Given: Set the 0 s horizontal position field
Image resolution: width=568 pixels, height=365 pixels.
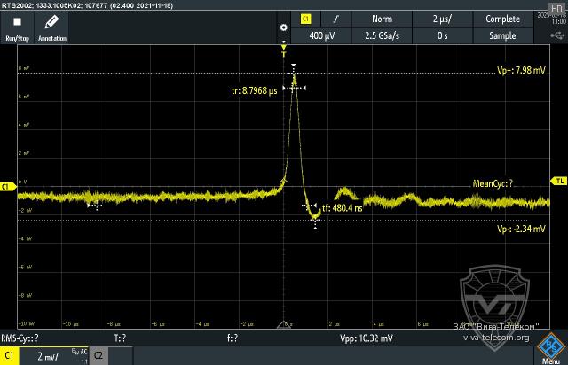Looking at the screenshot, I should pyautogui.click(x=442, y=35).
